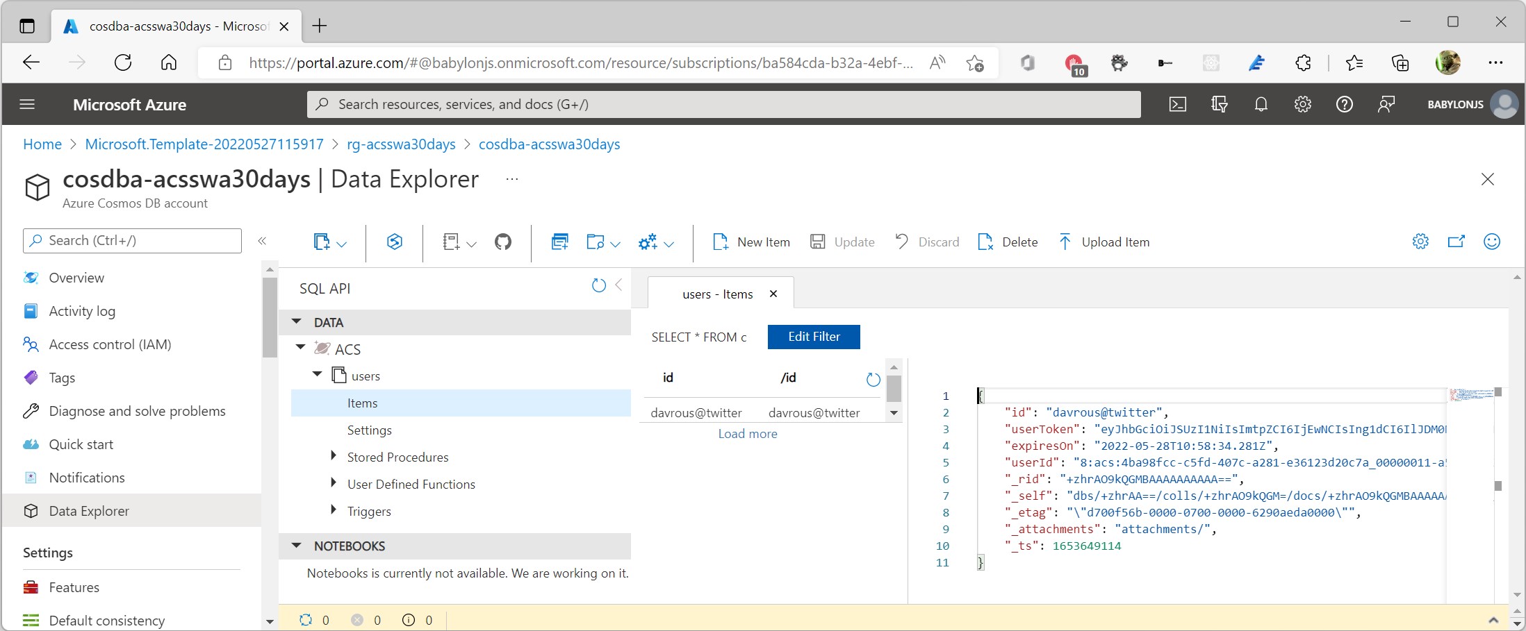Click the BABYLONJS account avatar
The width and height of the screenshot is (1526, 631).
(x=1504, y=104)
